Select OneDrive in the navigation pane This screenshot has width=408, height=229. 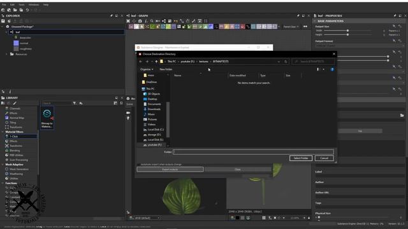pos(151,82)
